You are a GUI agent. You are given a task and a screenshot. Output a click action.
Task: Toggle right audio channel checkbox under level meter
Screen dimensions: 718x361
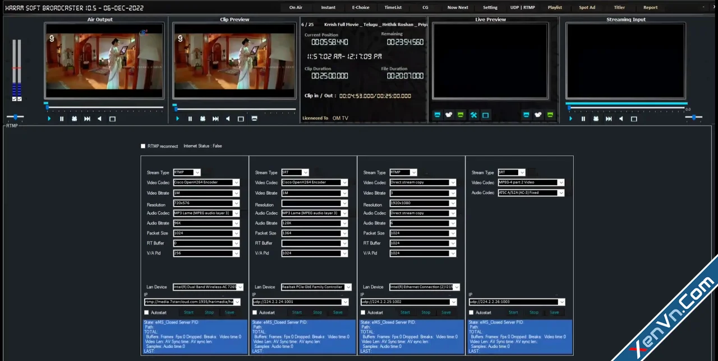pyautogui.click(x=20, y=99)
